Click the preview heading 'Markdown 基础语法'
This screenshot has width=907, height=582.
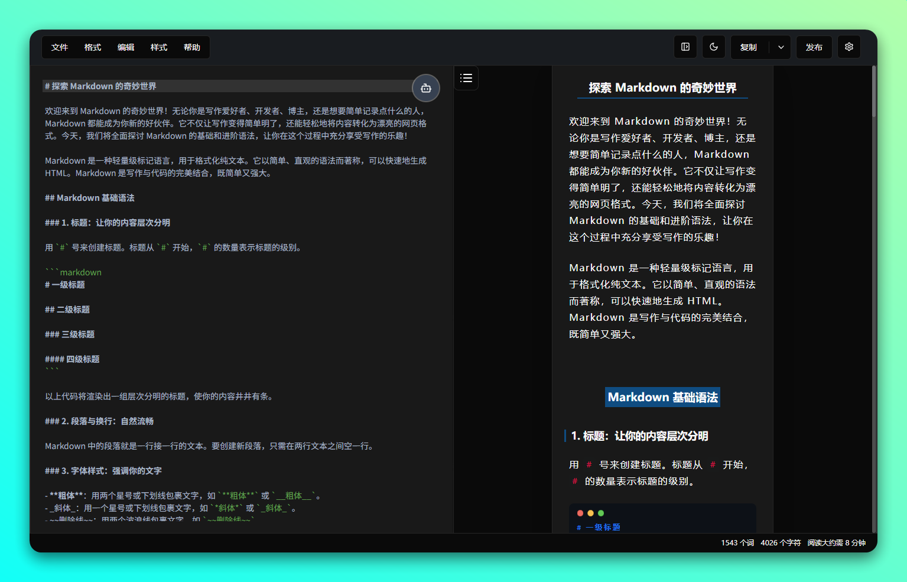tap(662, 397)
